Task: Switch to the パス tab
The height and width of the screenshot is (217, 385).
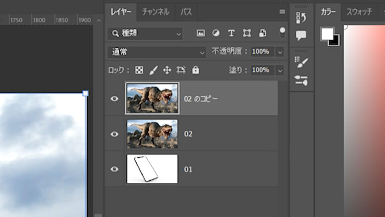Action: click(186, 12)
